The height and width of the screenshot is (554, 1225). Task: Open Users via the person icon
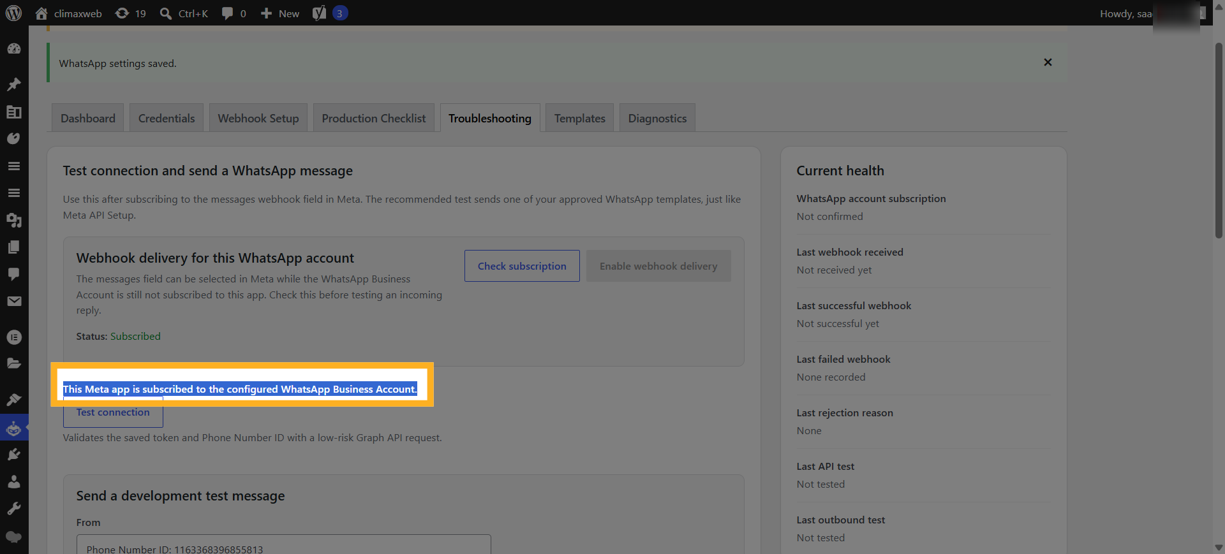coord(13,481)
